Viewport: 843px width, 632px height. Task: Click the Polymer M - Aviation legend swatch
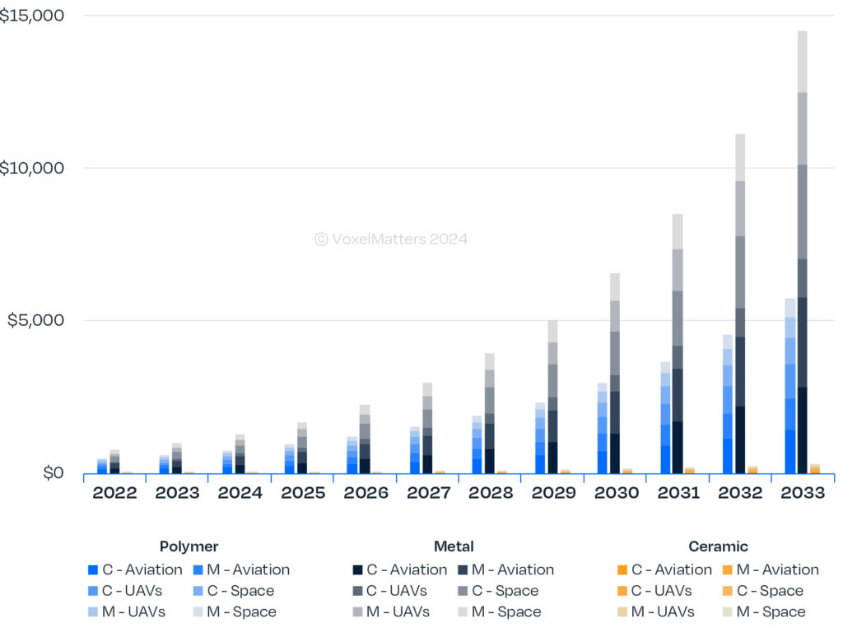tap(200, 569)
